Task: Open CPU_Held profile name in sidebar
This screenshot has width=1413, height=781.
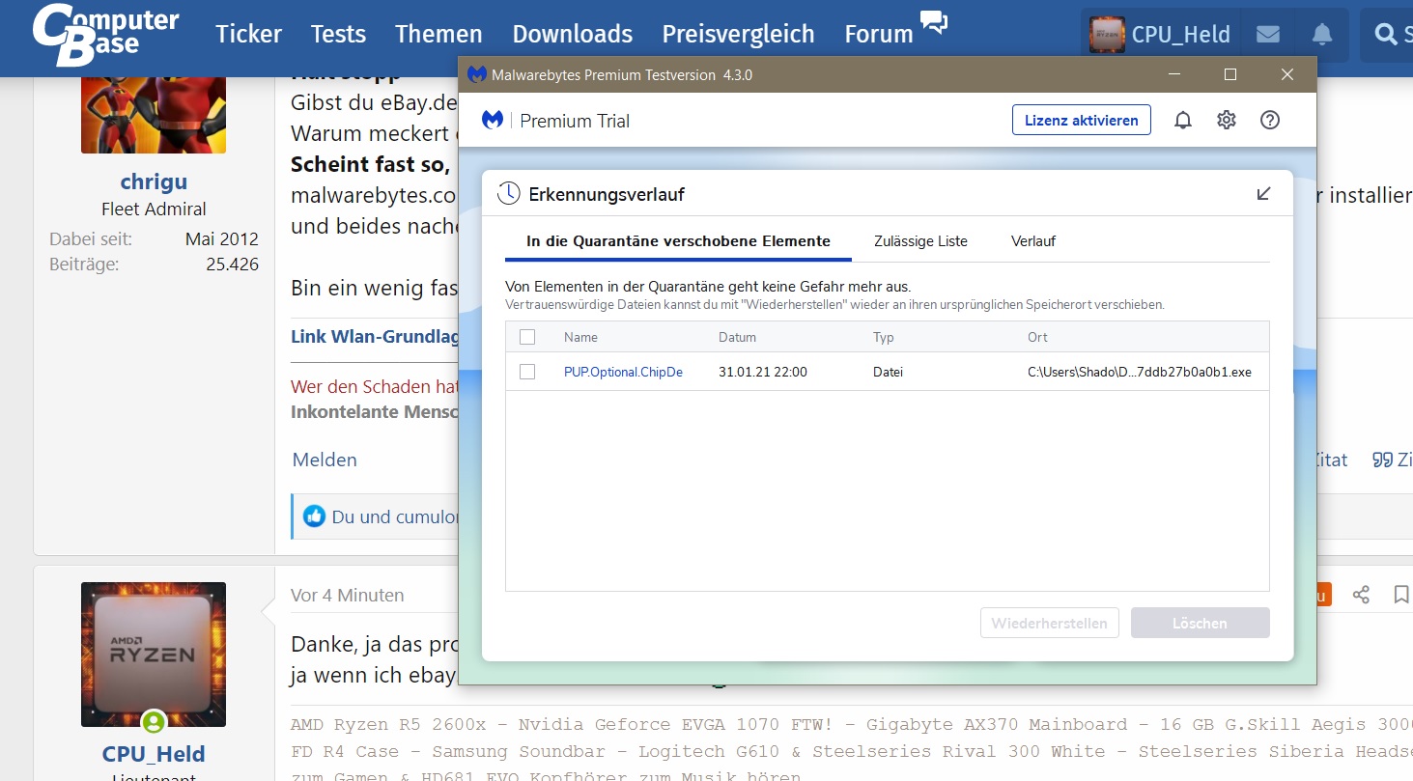Action: [x=154, y=754]
